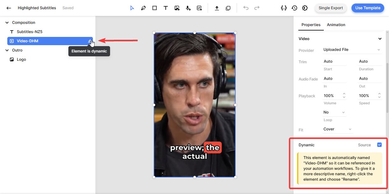Uncheck the Dynamic Source checkbox
The height and width of the screenshot is (194, 389).
click(379, 145)
